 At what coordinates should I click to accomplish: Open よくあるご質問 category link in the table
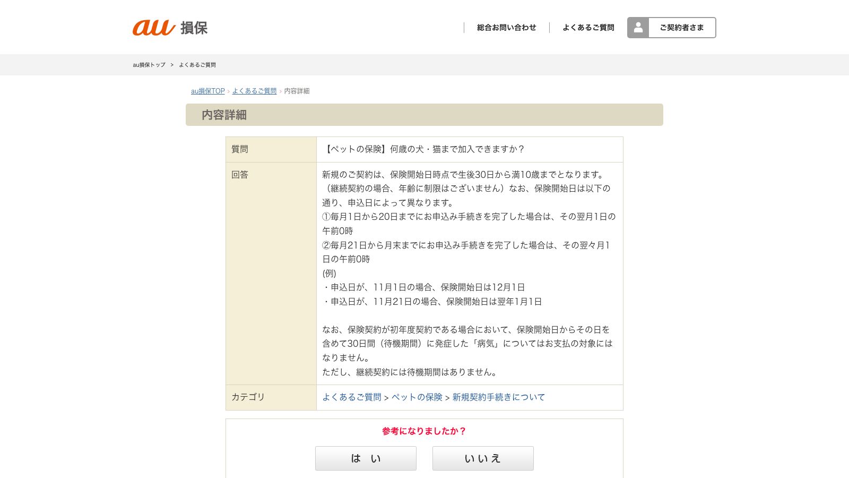pyautogui.click(x=352, y=397)
